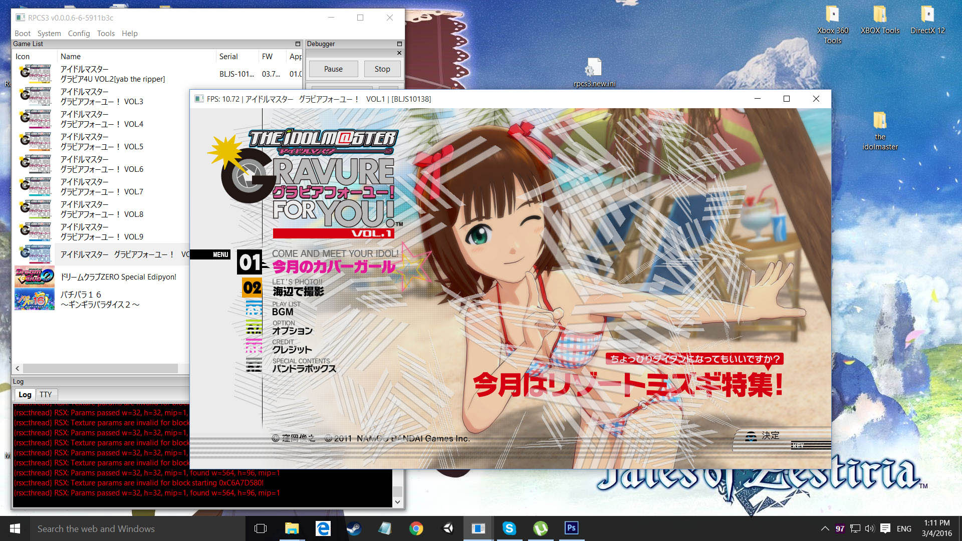
Task: Open Photoshop from the taskbar
Action: tap(571, 528)
